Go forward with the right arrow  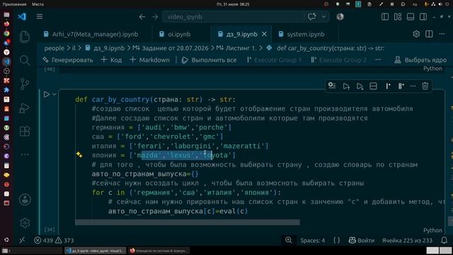point(155,17)
